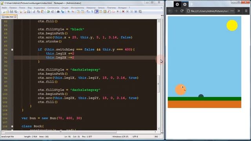Open the Function List toolbar icon
The width and height of the screenshot is (251, 141).
pyautogui.click(x=109, y=11)
